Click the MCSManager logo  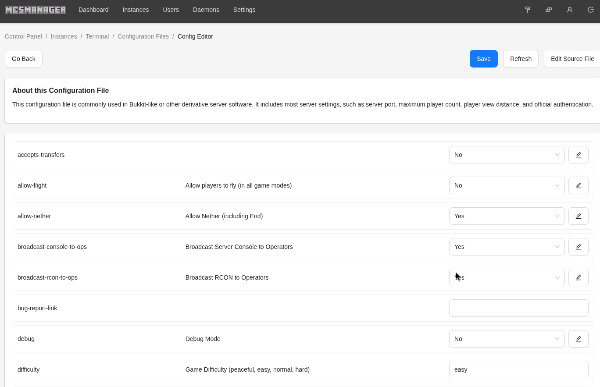pos(36,10)
